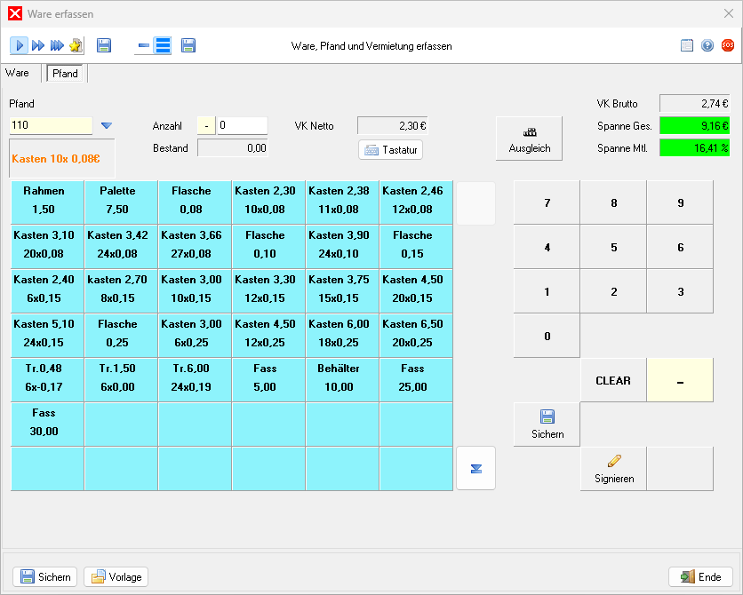743x595 pixels.
Task: Open the Pfand dropdown arrow
Action: [107, 126]
